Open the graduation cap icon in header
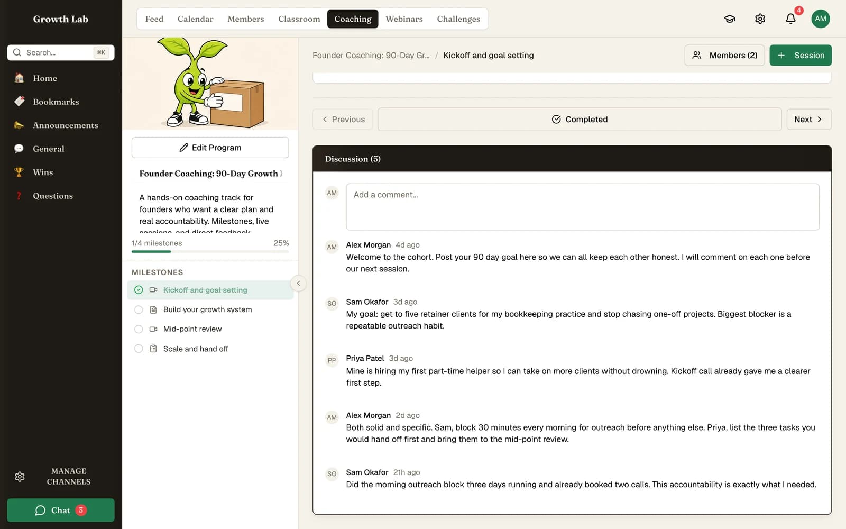This screenshot has width=846, height=529. [x=730, y=19]
